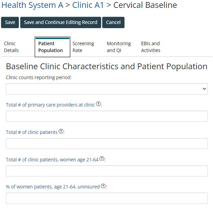Click help icon next to total clinic patients
Viewport: 213px width, 209px height.
click(61, 131)
